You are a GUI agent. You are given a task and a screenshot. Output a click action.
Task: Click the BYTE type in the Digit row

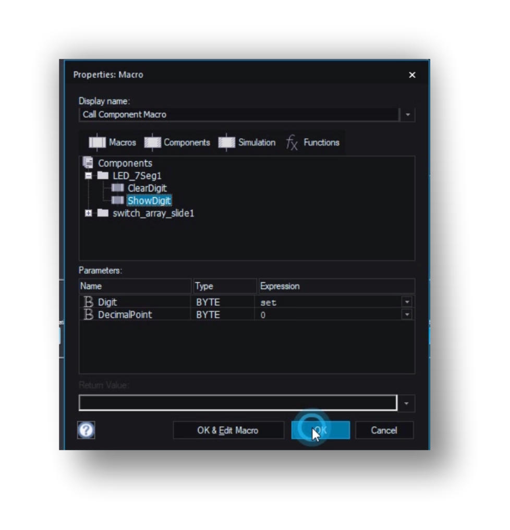pyautogui.click(x=208, y=302)
